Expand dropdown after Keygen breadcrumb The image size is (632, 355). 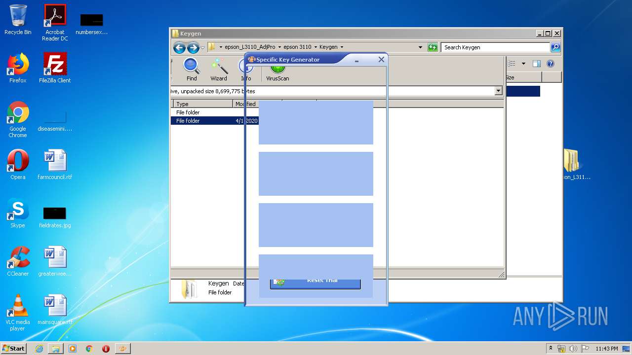(342, 47)
